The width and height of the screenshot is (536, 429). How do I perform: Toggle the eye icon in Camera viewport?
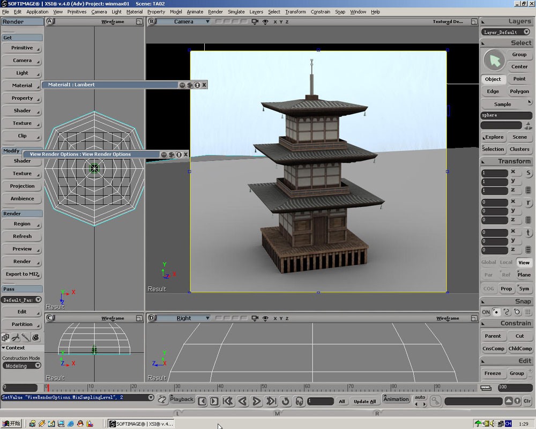pyautogui.click(x=265, y=21)
